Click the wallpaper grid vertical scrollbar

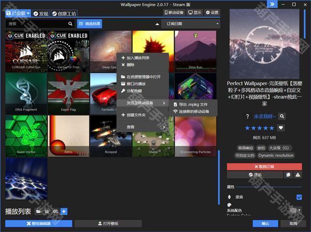point(219,178)
